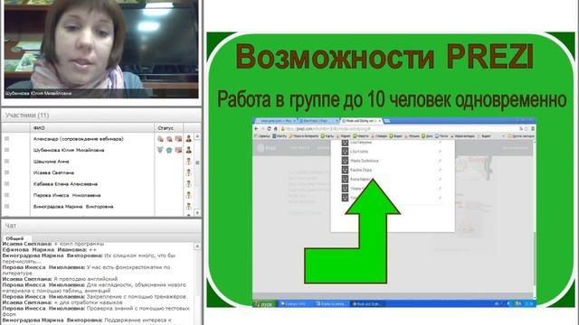Screen dimensions: 579x325
Task: Click the participants list scroll-up arrow
Action: 197,136
